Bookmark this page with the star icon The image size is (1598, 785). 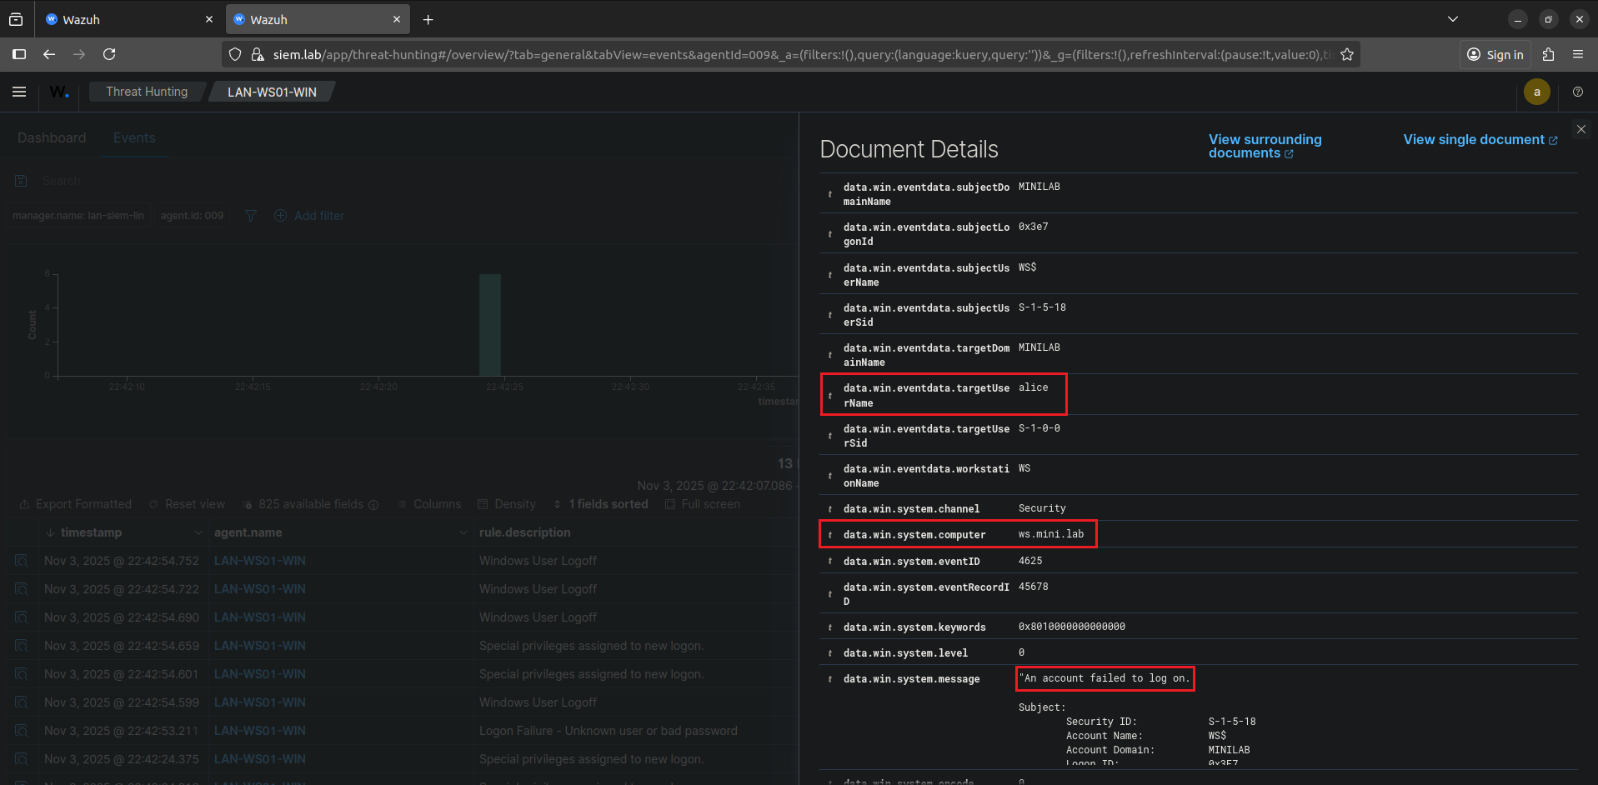[1346, 54]
